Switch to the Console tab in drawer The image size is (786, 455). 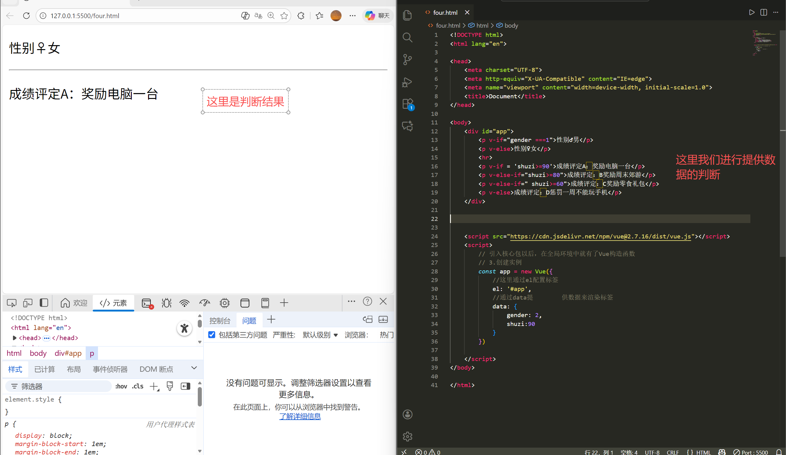click(x=220, y=320)
